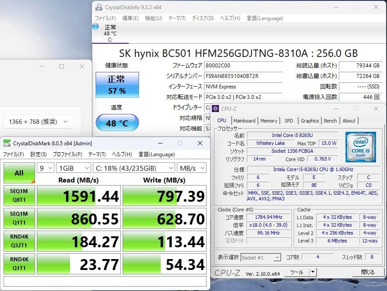Click the total host writes value 72264 GB

(x=361, y=76)
